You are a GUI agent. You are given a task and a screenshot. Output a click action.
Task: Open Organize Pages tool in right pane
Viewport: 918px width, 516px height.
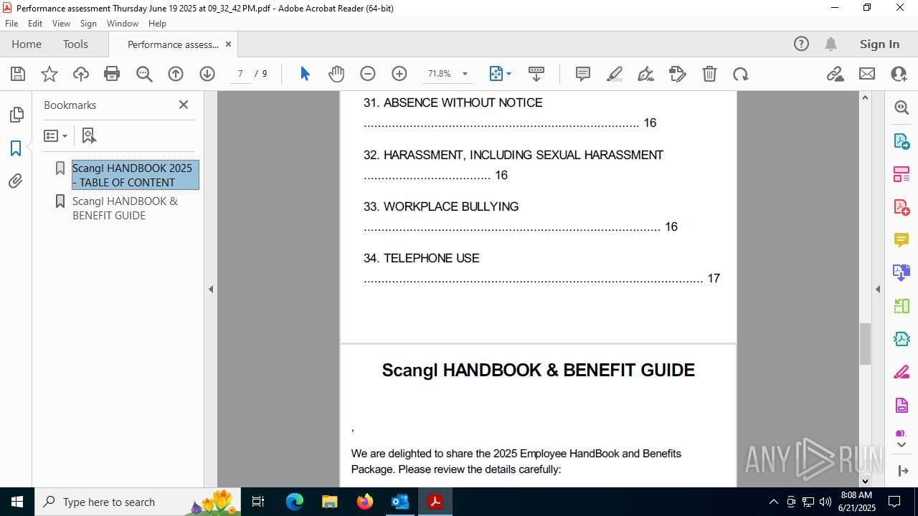[902, 173]
